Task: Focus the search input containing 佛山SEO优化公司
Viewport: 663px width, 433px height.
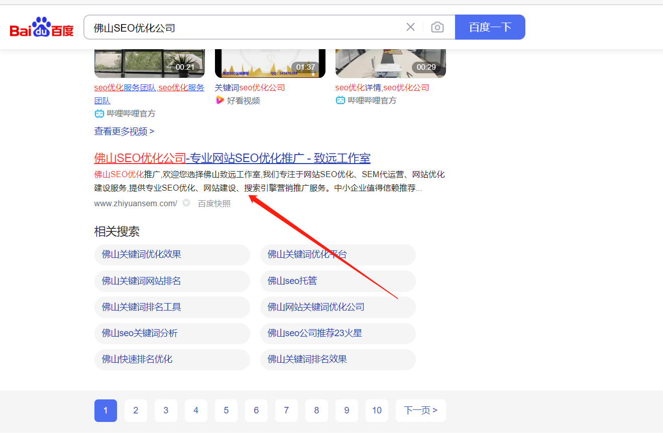Action: [246, 28]
